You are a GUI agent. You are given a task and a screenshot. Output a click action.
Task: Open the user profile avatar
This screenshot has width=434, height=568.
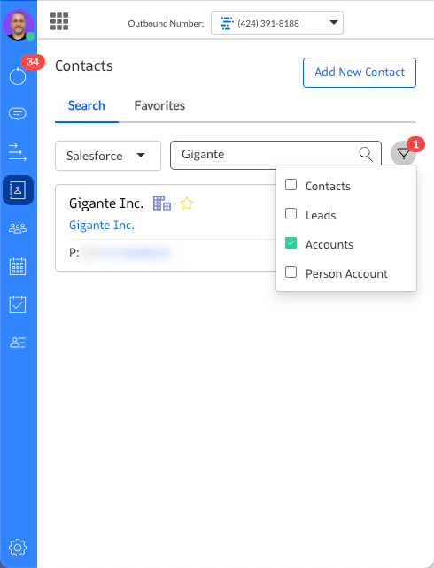[18, 25]
